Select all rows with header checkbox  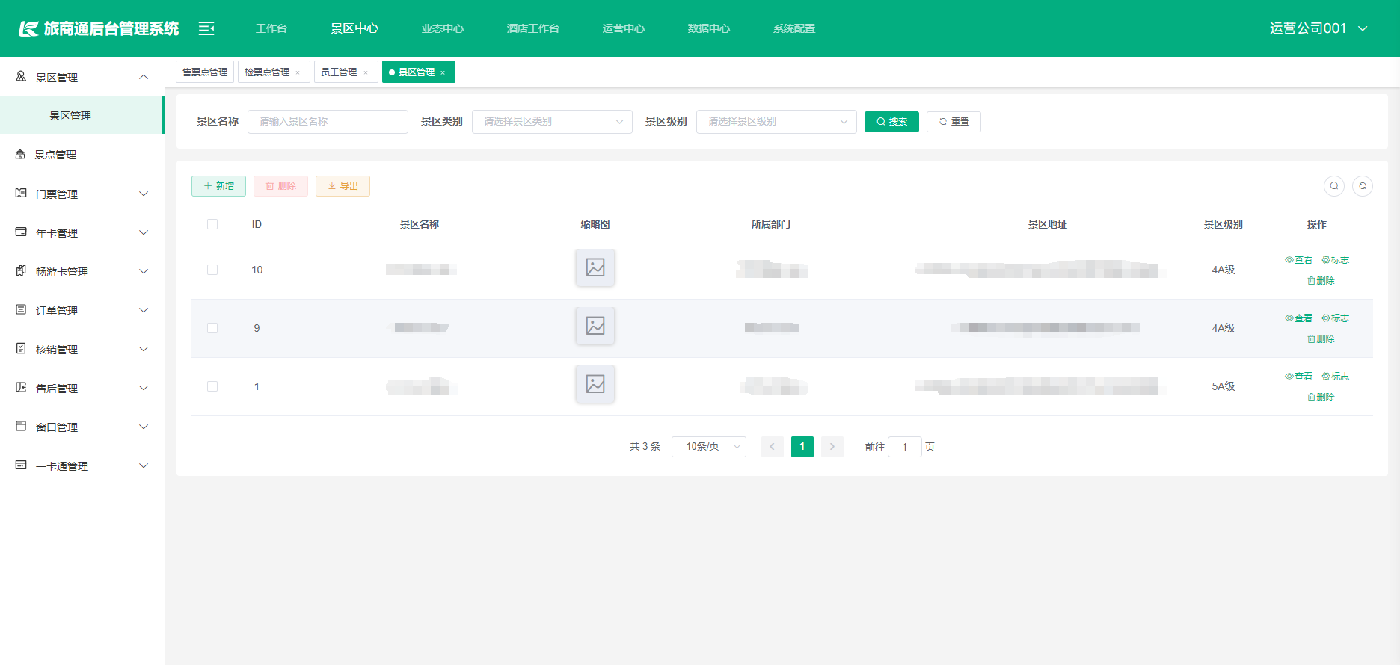pyautogui.click(x=212, y=224)
